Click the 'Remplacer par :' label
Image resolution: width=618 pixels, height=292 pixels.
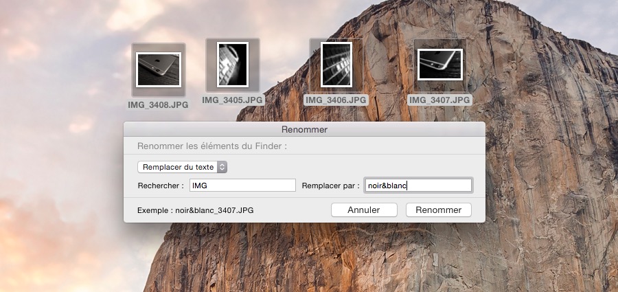point(331,186)
